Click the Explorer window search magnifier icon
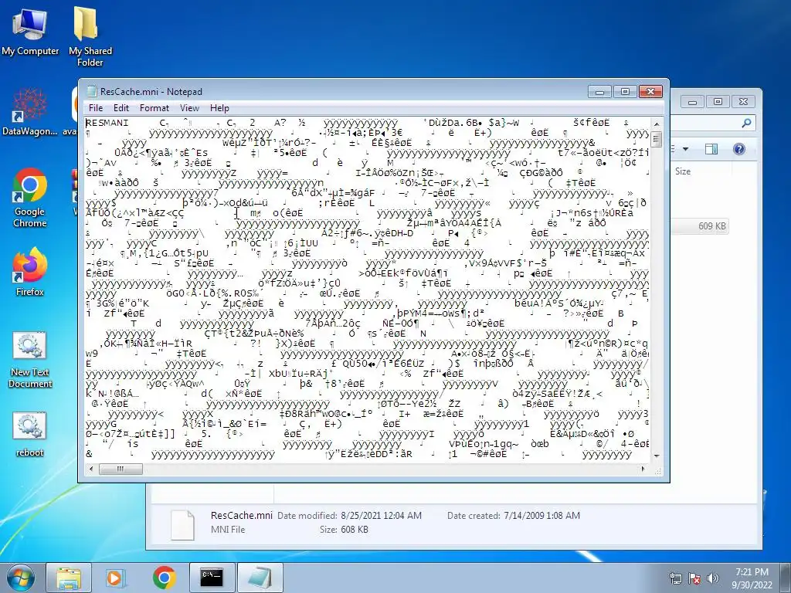 [x=746, y=123]
